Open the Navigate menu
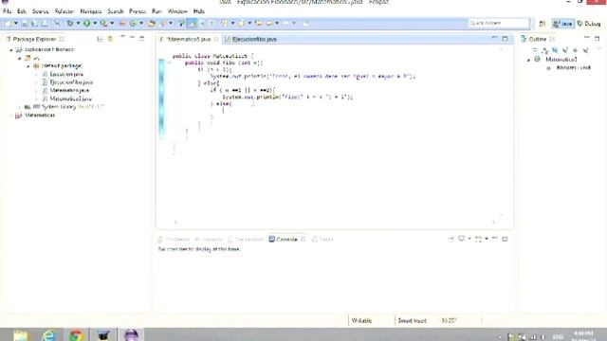Screen dimensions: 607x341 (x=91, y=11)
